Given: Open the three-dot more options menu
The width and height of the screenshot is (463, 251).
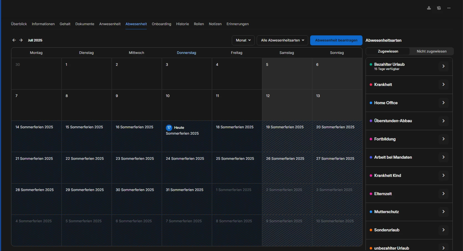Looking at the screenshot, I should [x=449, y=8].
